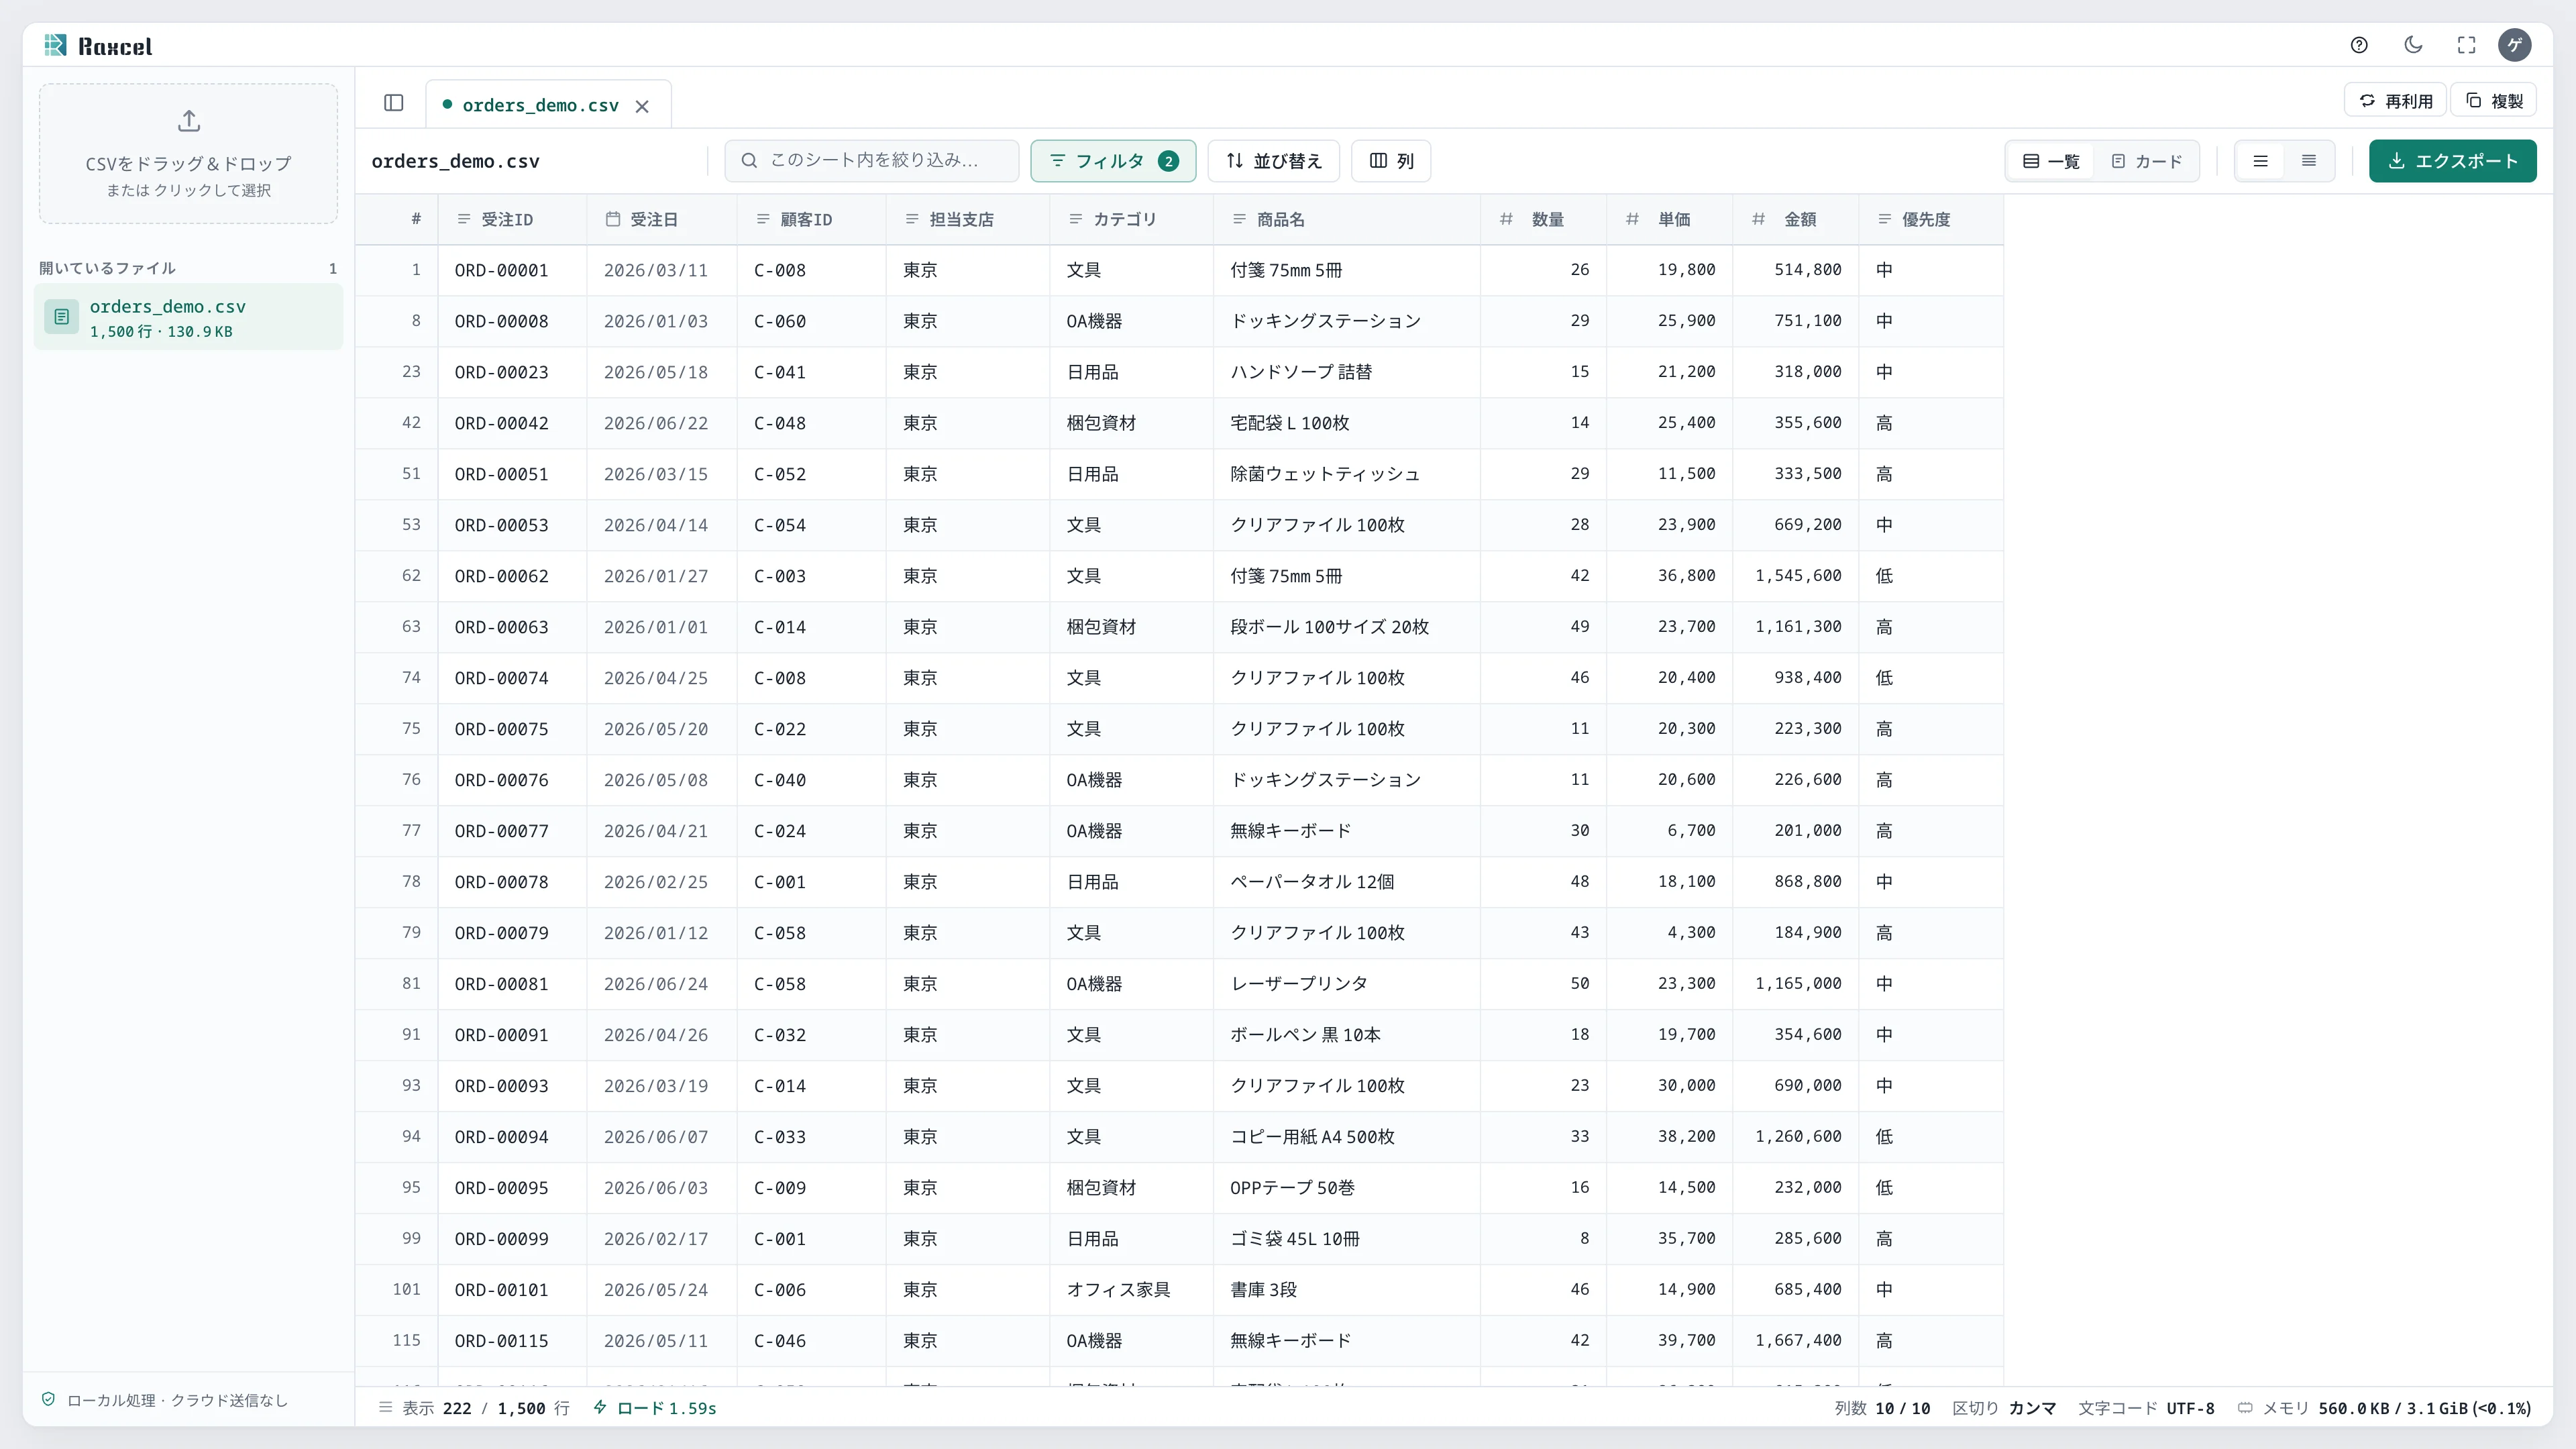Click the file icon beside orders_demo.csv
2576x1449 pixels.
pos(61,317)
